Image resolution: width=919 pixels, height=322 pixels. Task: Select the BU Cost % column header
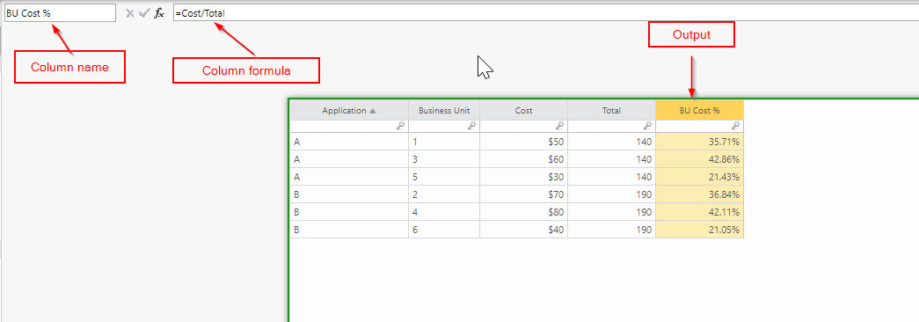point(700,110)
